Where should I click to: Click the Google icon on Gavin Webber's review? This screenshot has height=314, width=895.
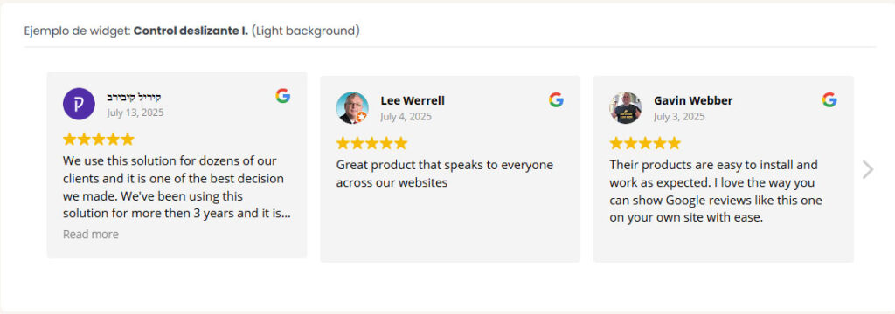(829, 99)
